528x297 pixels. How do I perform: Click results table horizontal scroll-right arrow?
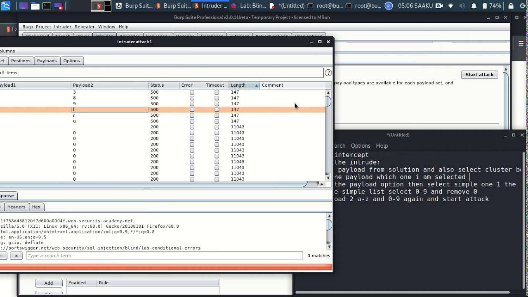pyautogui.click(x=322, y=184)
